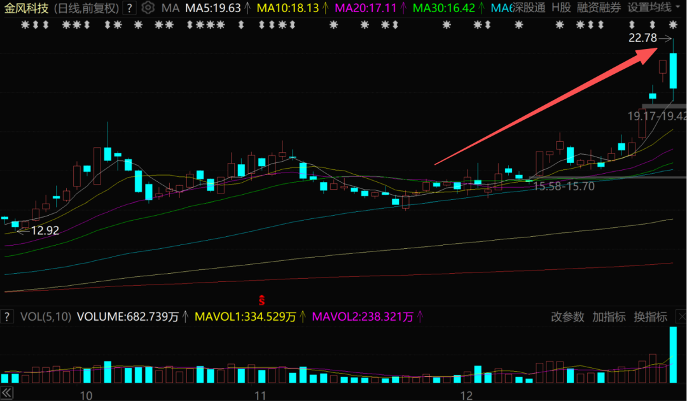Click the stock name 金风科技
687x401 pixels.
(26, 8)
